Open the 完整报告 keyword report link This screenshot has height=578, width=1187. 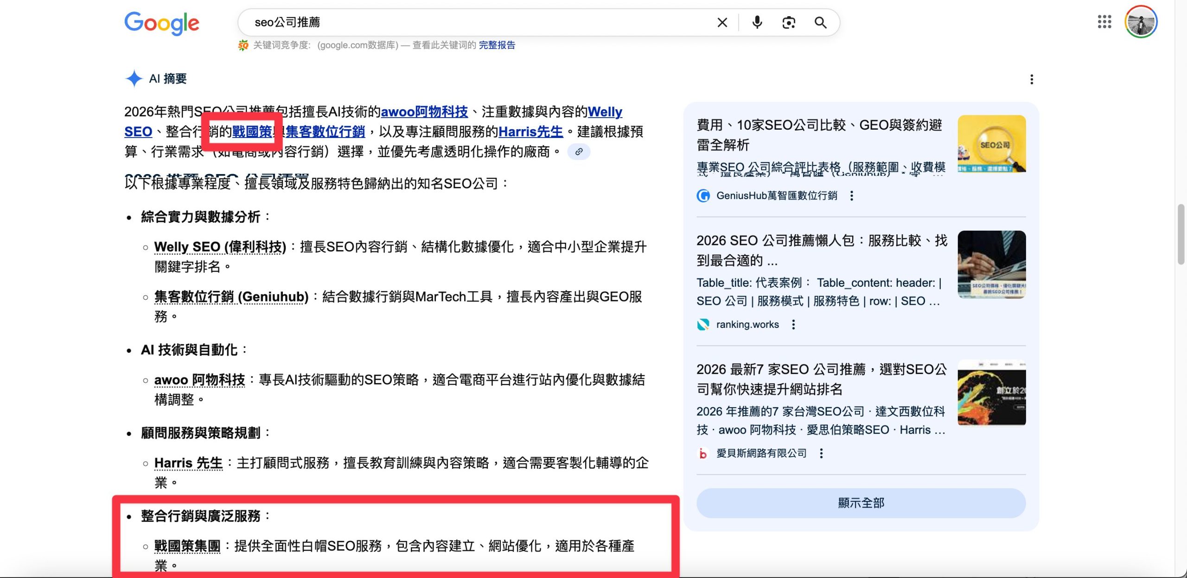point(497,45)
